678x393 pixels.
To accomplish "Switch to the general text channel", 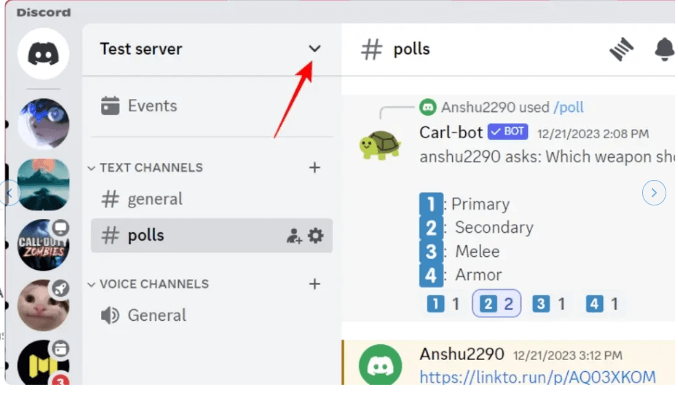I will [x=154, y=199].
